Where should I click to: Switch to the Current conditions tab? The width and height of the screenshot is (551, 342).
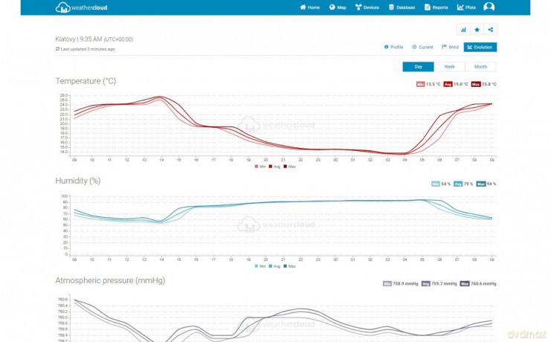(x=422, y=47)
